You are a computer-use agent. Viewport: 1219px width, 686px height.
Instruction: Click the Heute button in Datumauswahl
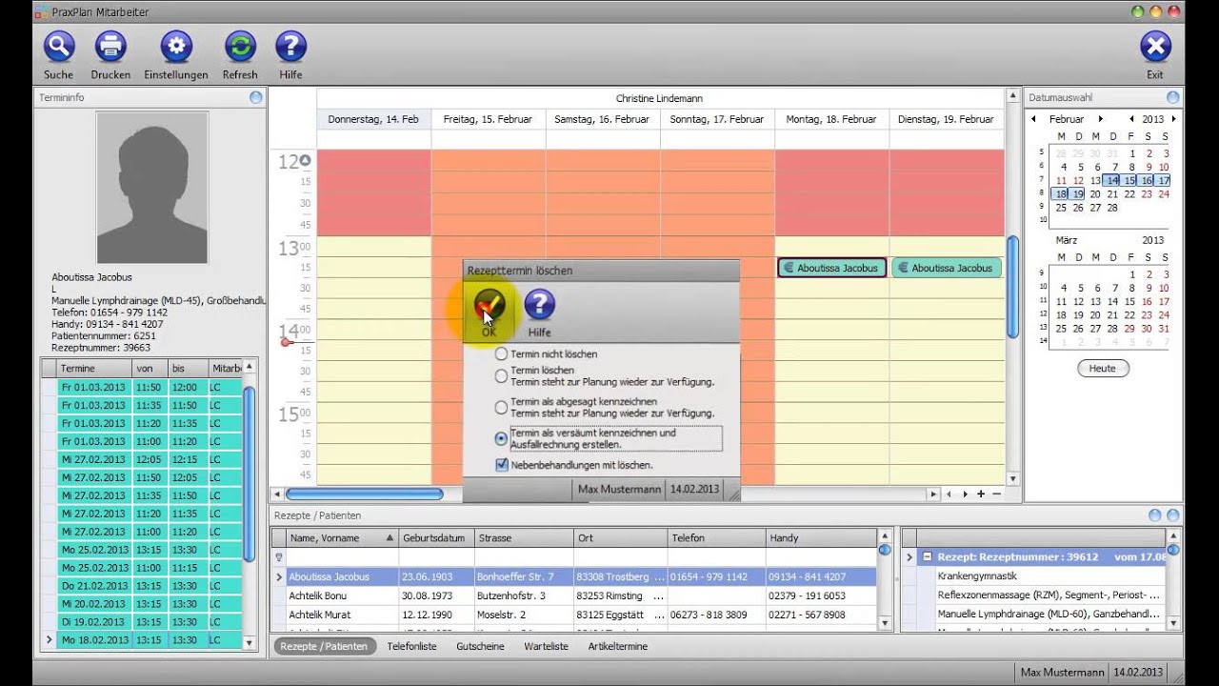pyautogui.click(x=1102, y=368)
